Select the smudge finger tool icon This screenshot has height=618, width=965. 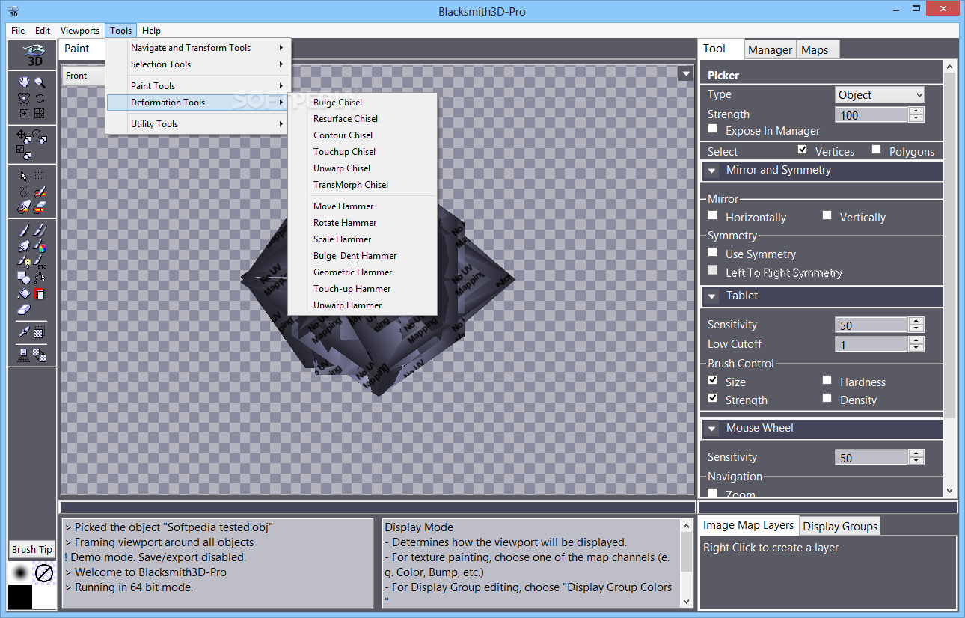(x=22, y=247)
